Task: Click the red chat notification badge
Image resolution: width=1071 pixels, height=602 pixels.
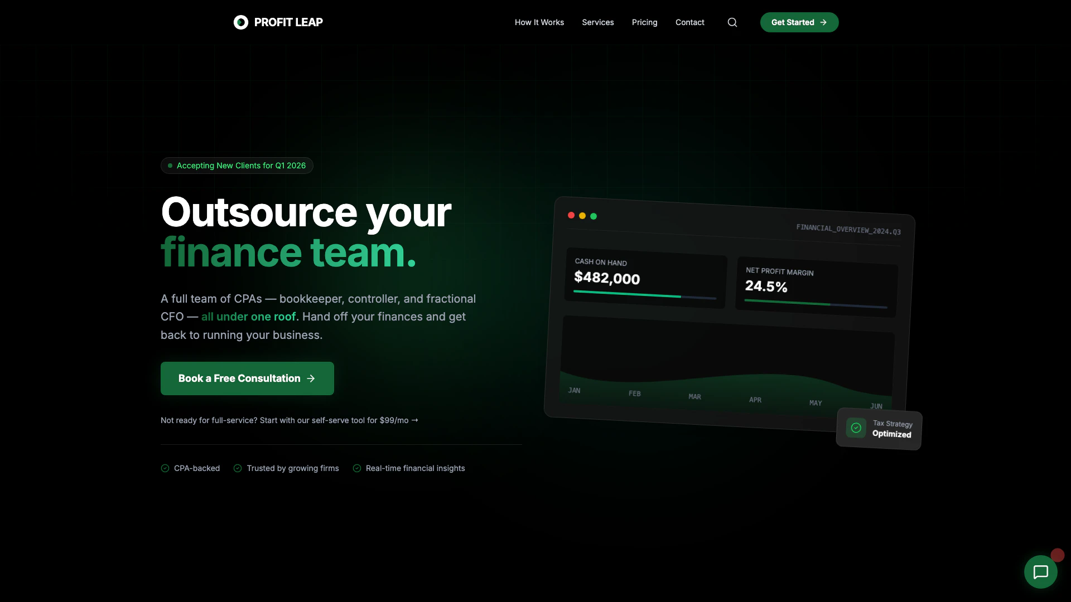Action: (1057, 555)
